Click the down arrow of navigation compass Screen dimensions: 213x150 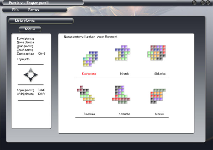pos(31,79)
